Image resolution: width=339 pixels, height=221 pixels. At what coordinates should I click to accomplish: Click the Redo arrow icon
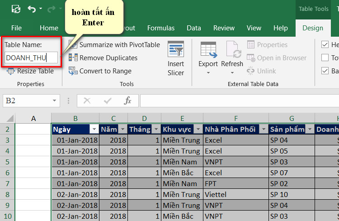(x=52, y=9)
